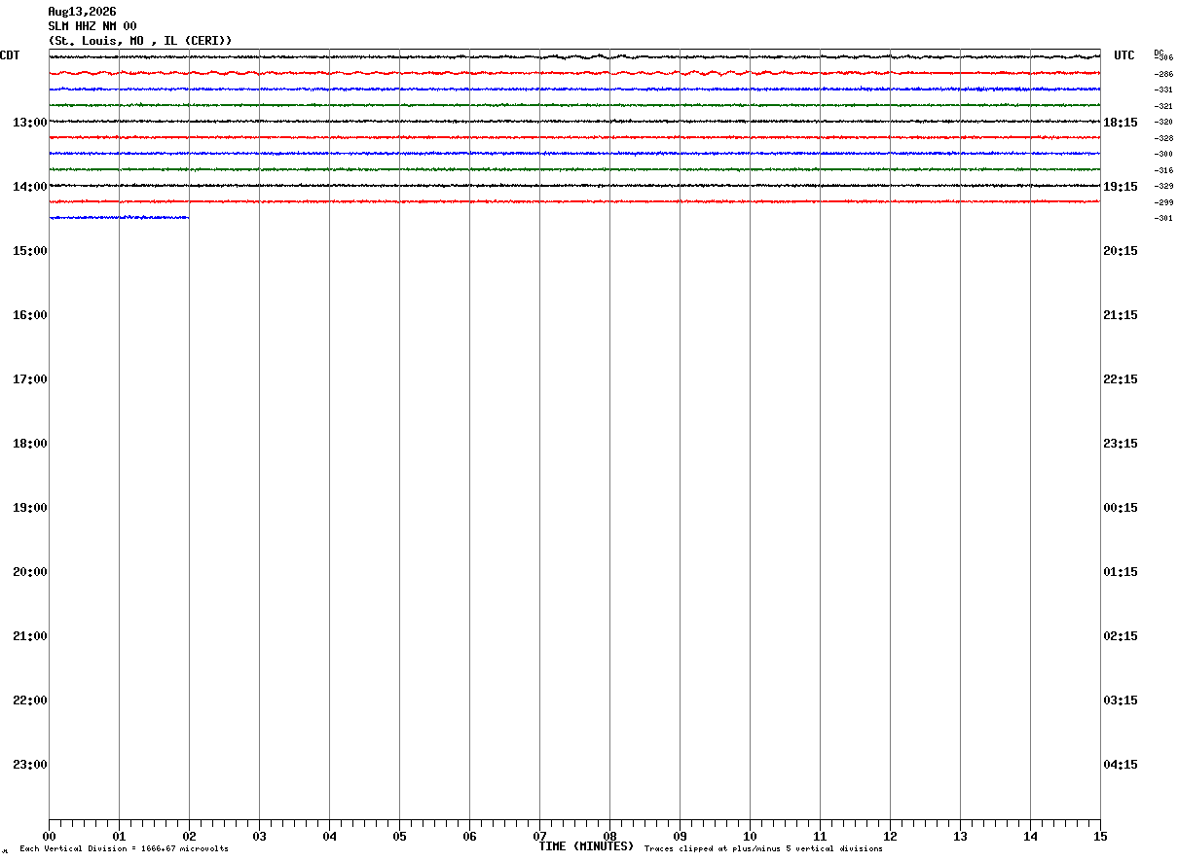Viewport: 1178px width, 862px height.
Task: Click the topmost black seismic trace
Action: click(x=574, y=56)
